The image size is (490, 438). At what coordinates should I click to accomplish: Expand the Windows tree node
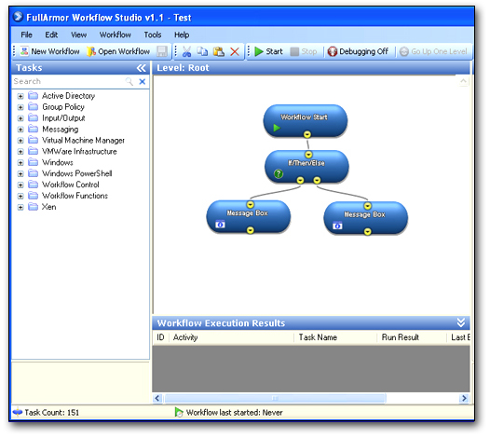coord(20,162)
